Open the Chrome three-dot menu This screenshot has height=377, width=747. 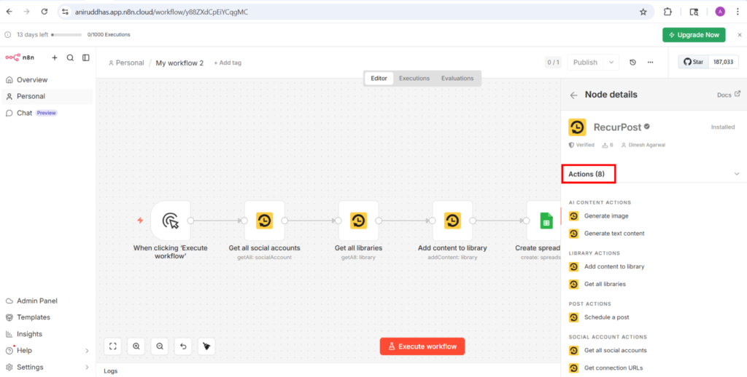[737, 12]
